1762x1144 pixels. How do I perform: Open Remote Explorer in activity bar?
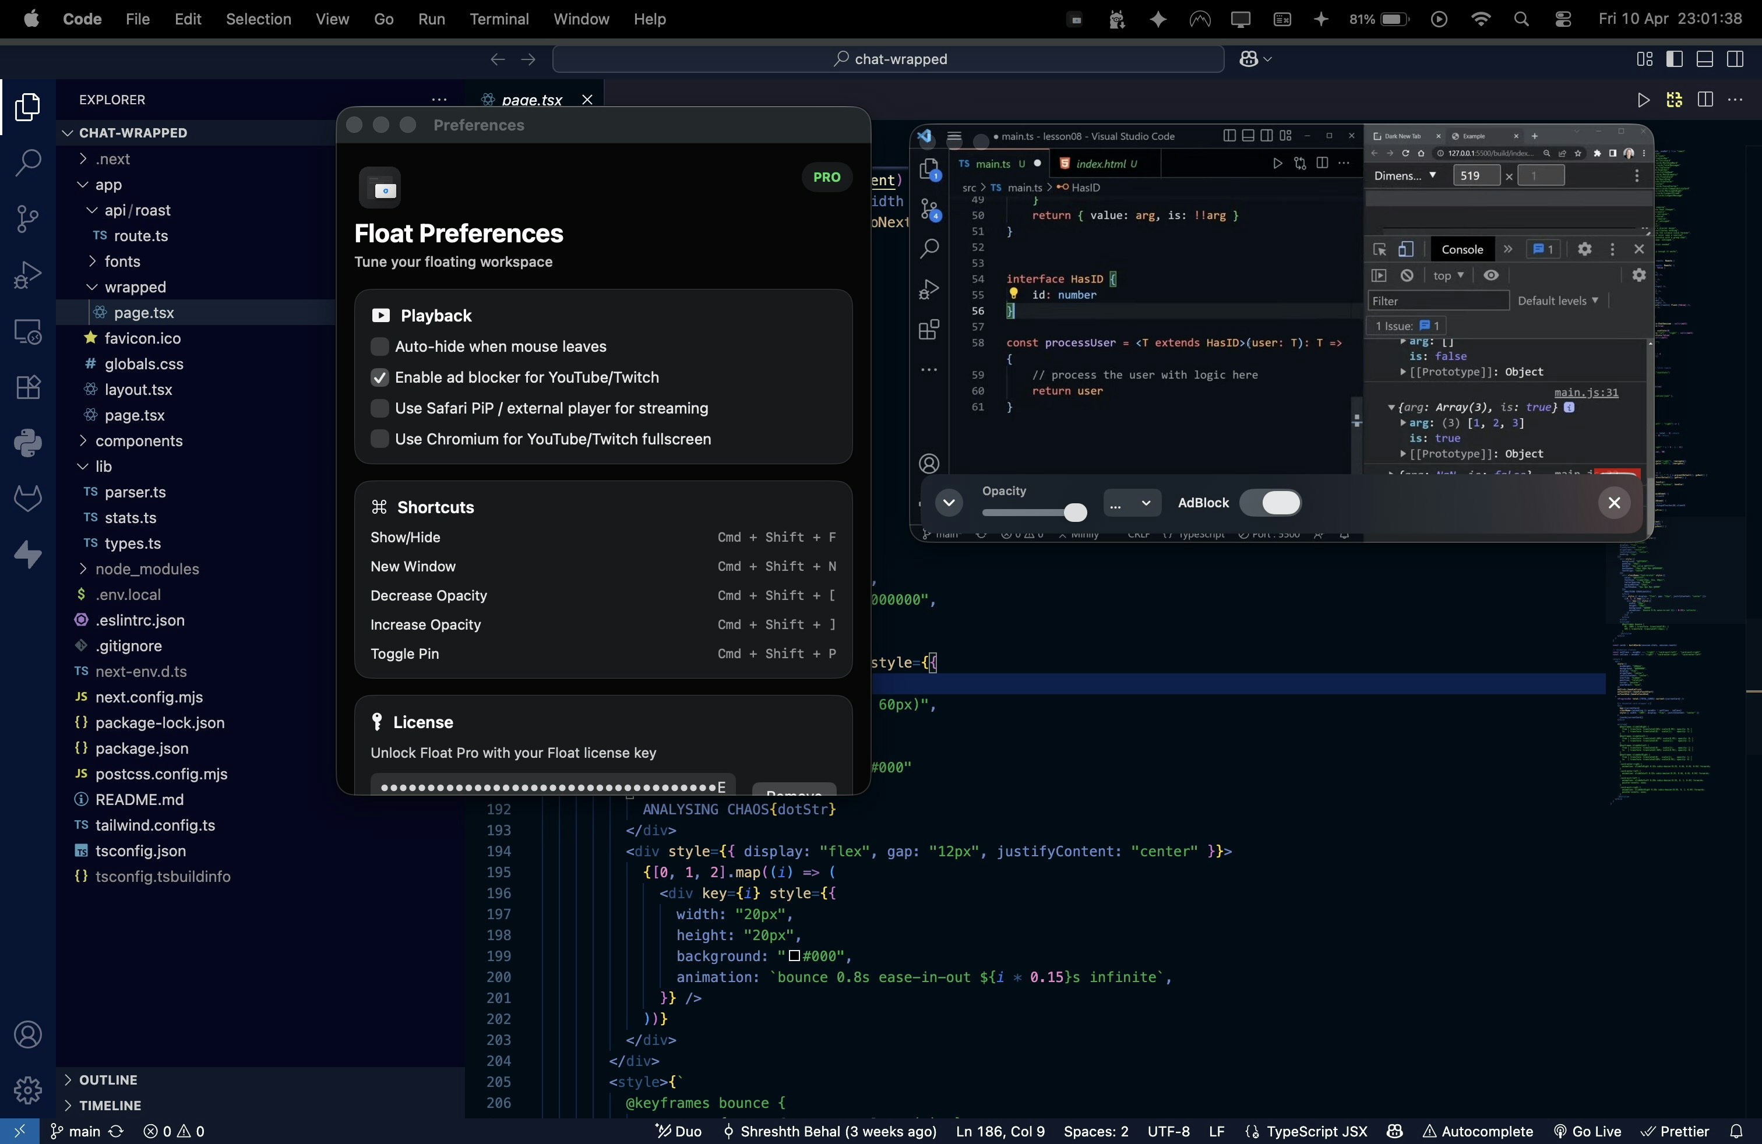click(27, 331)
